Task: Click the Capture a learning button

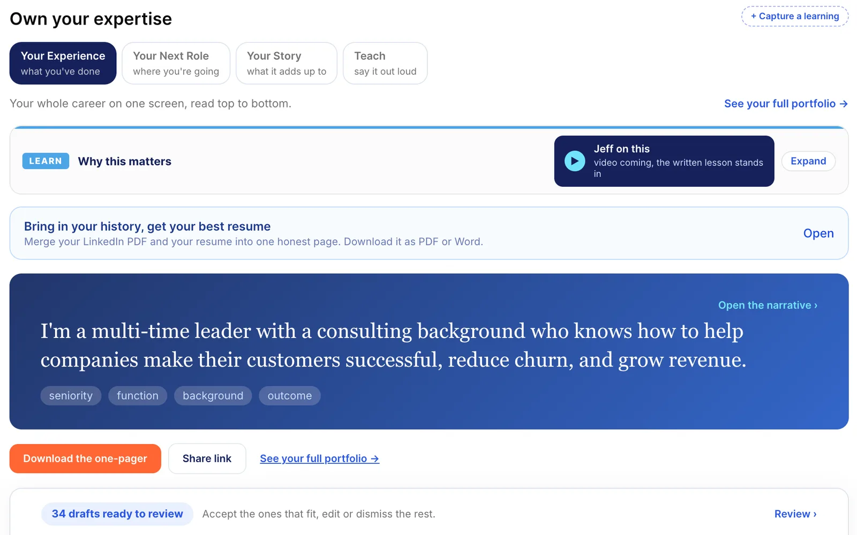Action: click(x=795, y=16)
